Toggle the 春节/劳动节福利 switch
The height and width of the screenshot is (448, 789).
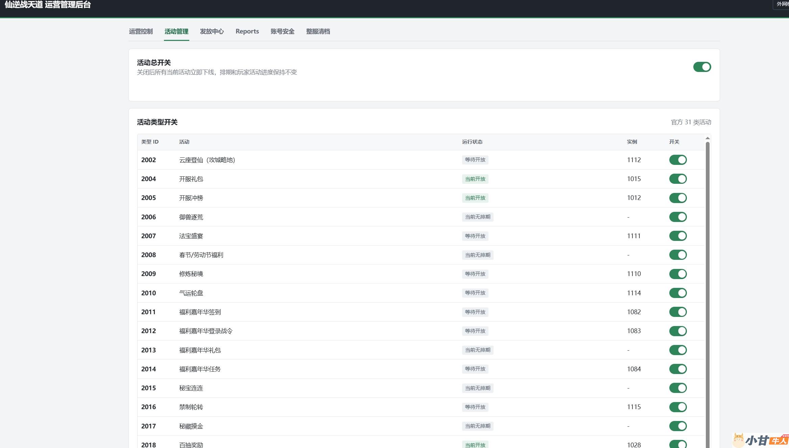pyautogui.click(x=678, y=255)
